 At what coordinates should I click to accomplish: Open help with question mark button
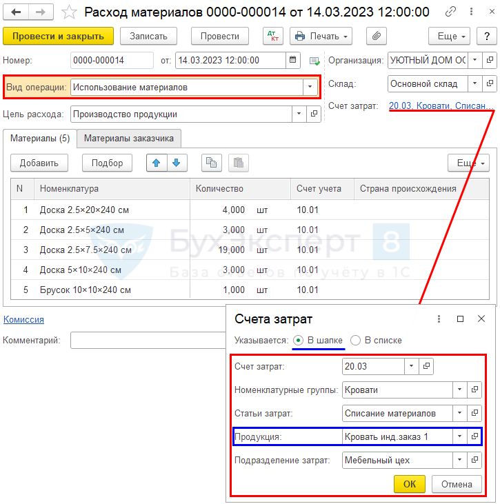click(486, 36)
